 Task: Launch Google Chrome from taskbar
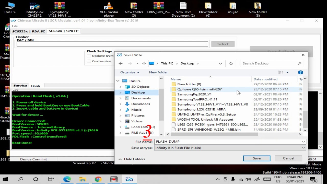(x=98, y=179)
